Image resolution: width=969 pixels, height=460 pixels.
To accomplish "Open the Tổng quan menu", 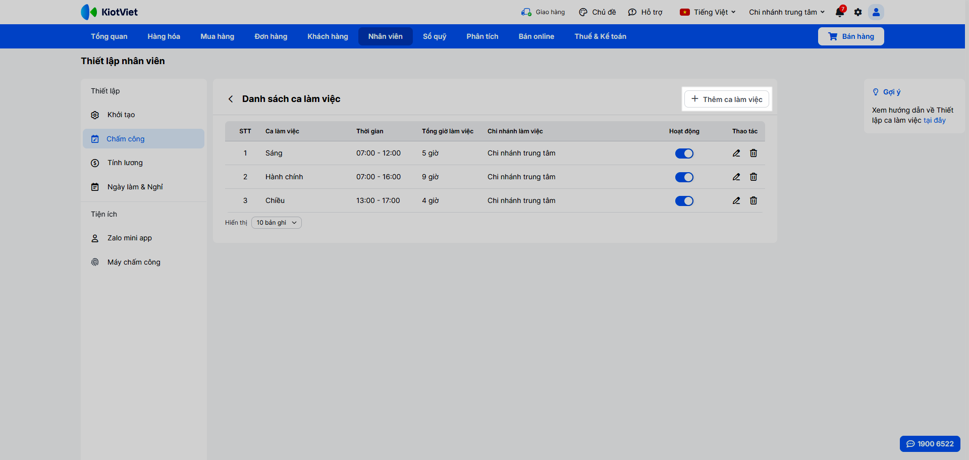I will click(x=109, y=36).
